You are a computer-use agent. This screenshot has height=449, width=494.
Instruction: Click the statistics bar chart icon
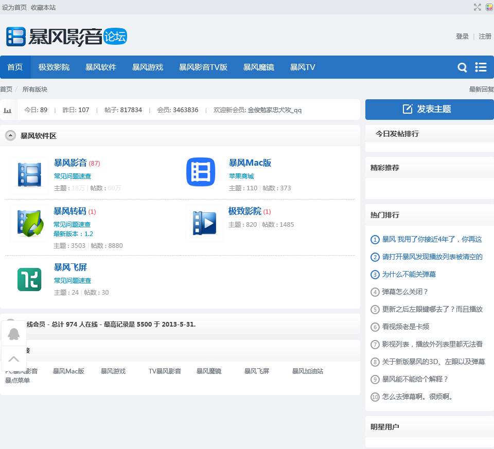pos(8,110)
